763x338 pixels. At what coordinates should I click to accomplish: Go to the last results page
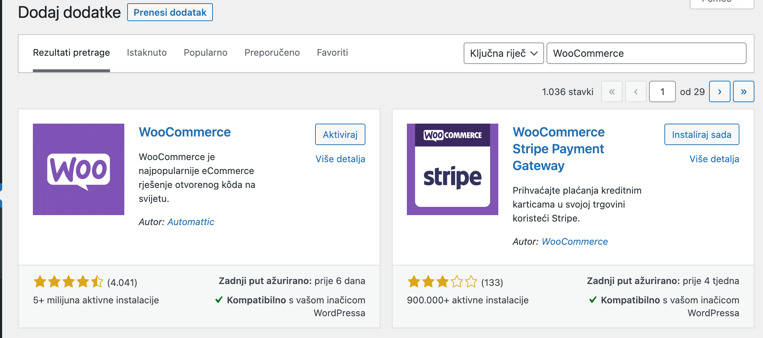pyautogui.click(x=743, y=91)
